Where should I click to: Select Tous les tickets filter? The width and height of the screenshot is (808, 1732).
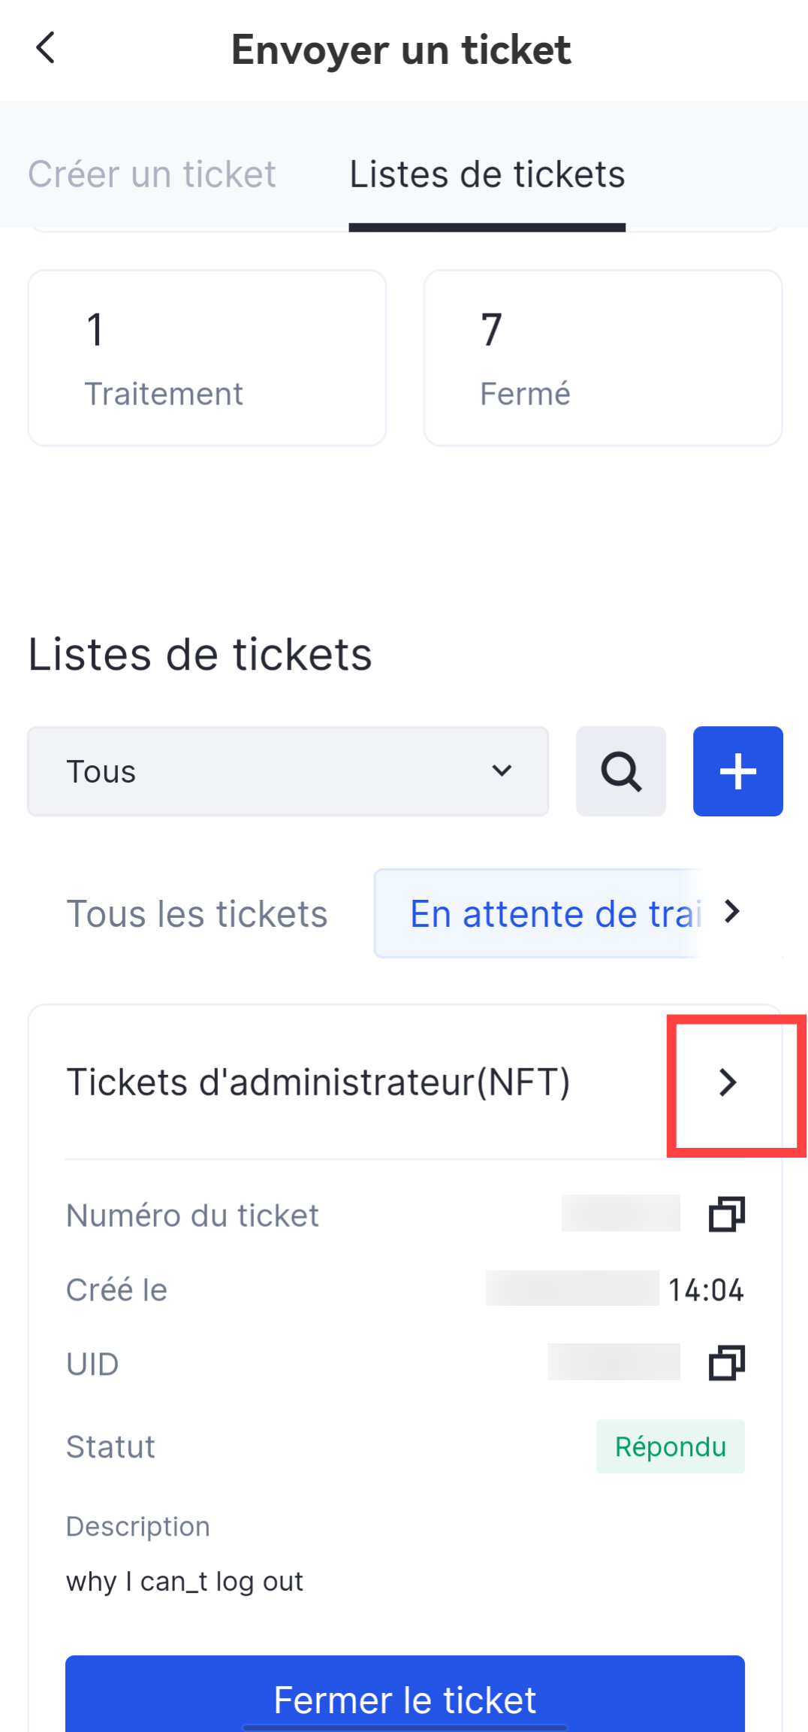click(197, 914)
